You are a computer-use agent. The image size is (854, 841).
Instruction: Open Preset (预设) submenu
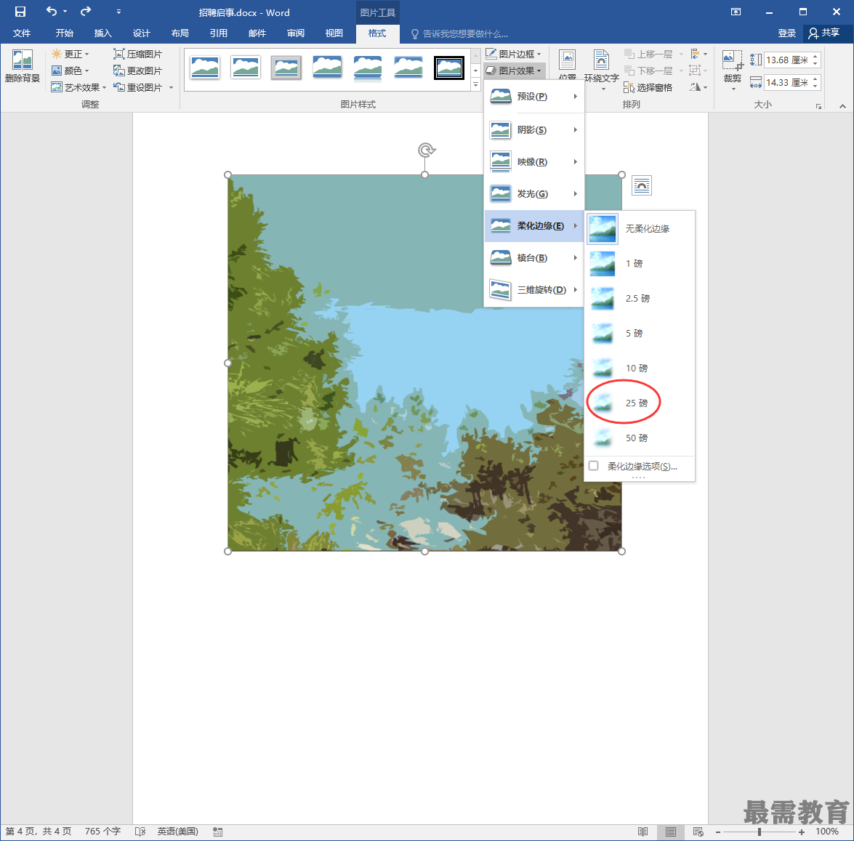pyautogui.click(x=533, y=97)
